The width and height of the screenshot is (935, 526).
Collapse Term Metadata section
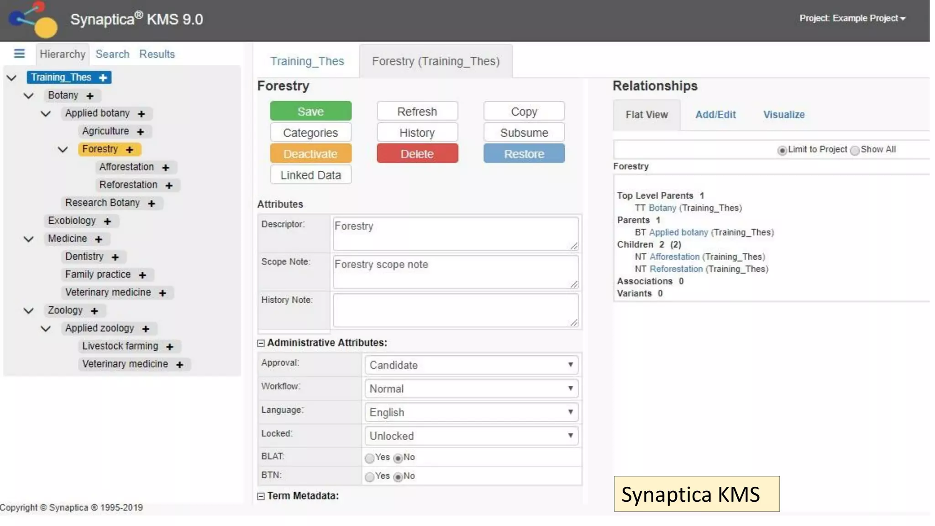coord(261,496)
